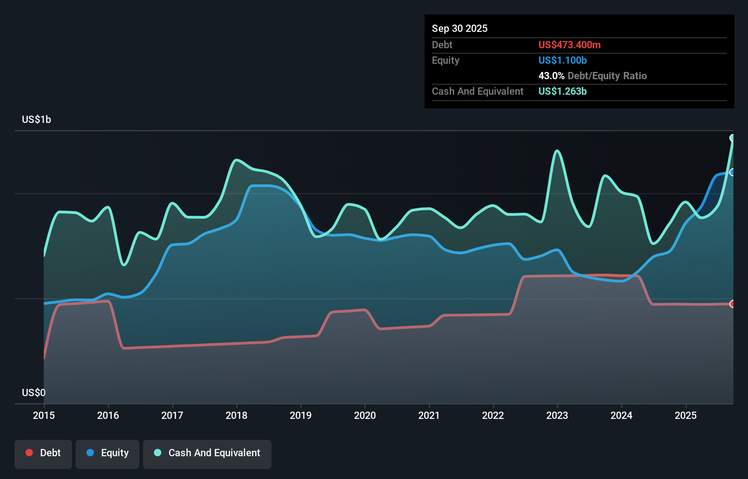
Task: Click the US$473.400m debt value
Action: (569, 45)
